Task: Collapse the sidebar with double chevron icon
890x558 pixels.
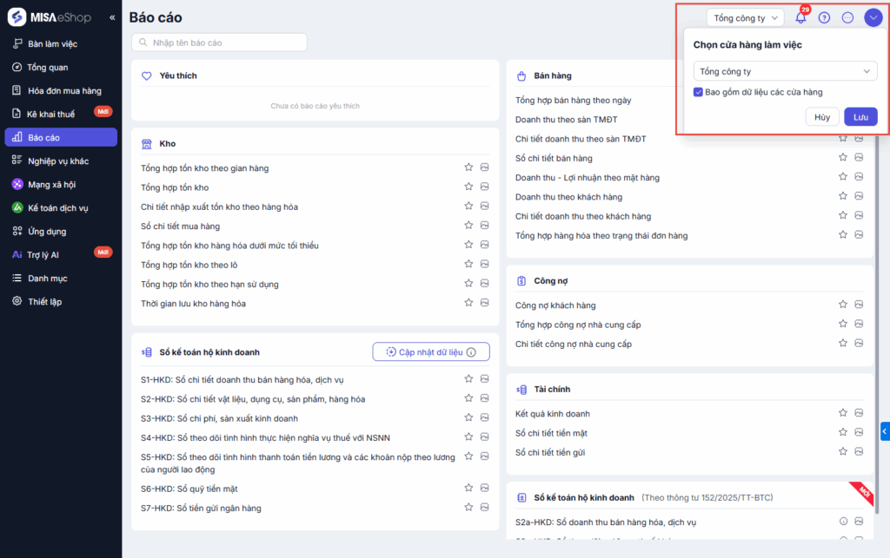Action: [112, 17]
